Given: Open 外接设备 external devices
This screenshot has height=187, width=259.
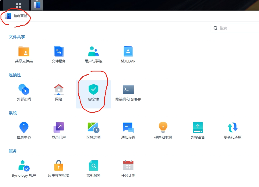Looking at the screenshot, I should [198, 130].
